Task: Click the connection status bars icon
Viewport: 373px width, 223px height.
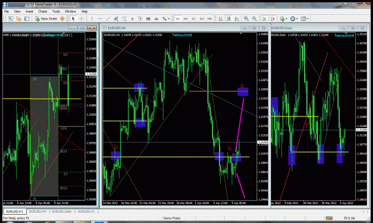Action: pyautogui.click(x=329, y=218)
